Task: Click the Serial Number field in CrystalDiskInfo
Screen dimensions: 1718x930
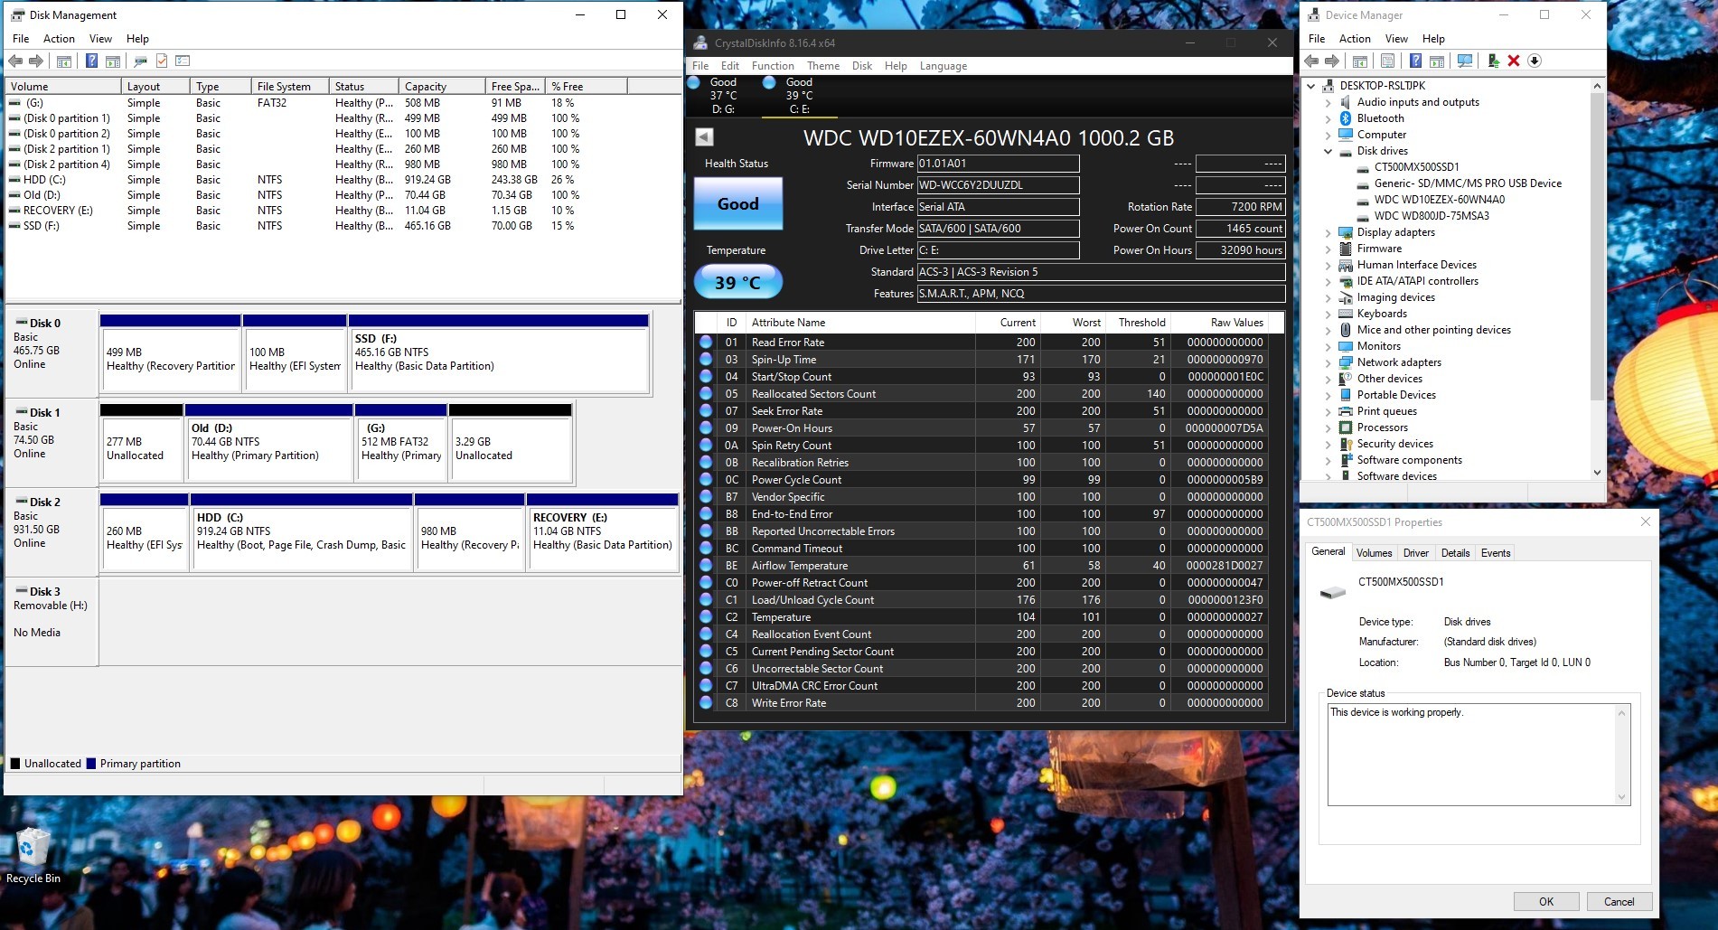Action: tap(998, 185)
